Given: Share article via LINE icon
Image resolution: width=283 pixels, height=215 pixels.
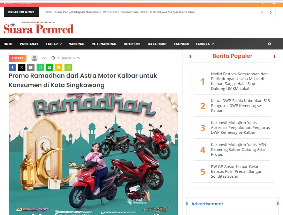Looking at the screenshot, I should point(49,67).
